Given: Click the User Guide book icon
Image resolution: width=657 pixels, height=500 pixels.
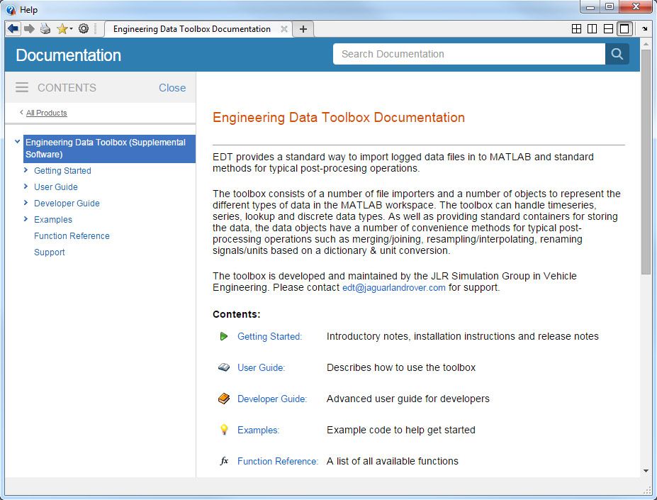Looking at the screenshot, I should point(225,367).
